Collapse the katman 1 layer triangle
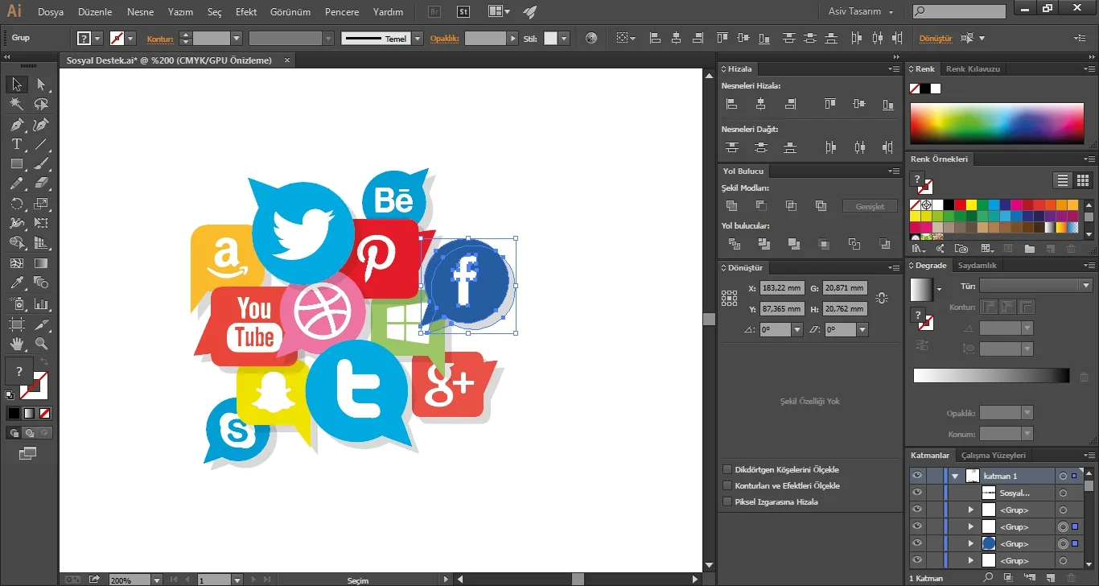This screenshot has height=586, width=1099. (955, 476)
